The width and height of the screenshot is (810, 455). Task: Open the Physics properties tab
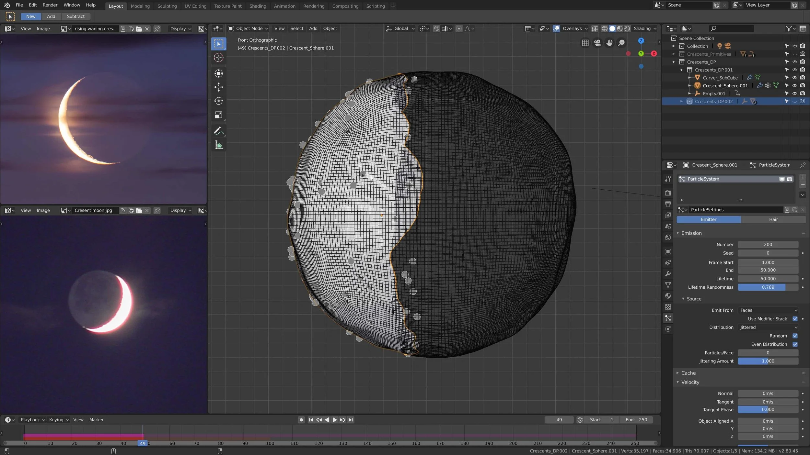click(668, 329)
